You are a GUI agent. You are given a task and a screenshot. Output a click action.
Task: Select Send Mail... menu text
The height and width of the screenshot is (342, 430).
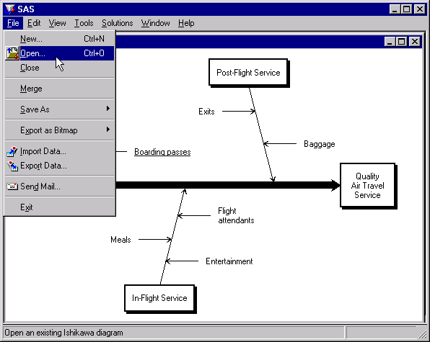coord(40,186)
